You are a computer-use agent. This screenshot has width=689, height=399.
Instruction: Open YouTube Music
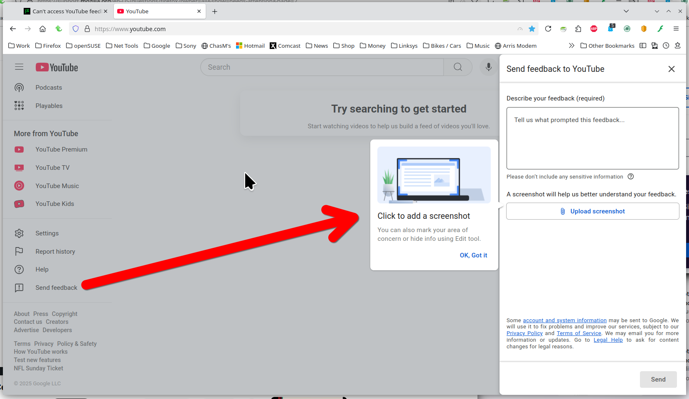coord(57,186)
